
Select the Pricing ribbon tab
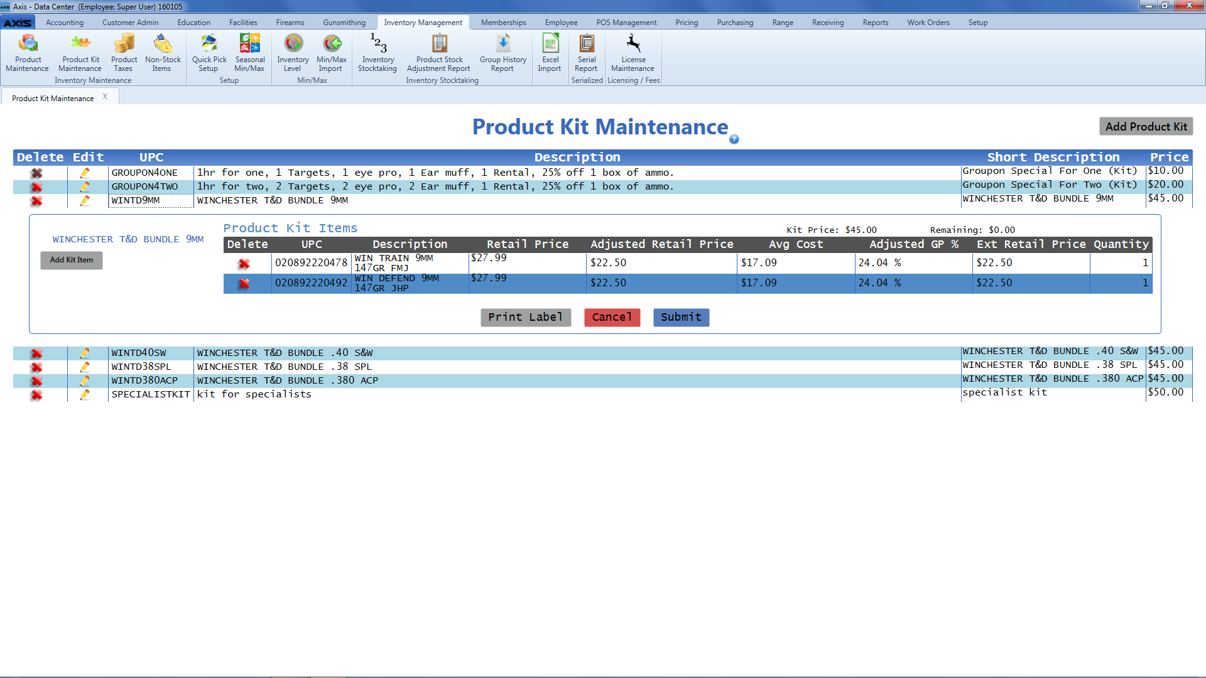[x=687, y=23]
